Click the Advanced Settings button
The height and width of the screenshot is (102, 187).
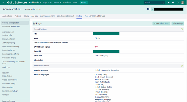161,23
